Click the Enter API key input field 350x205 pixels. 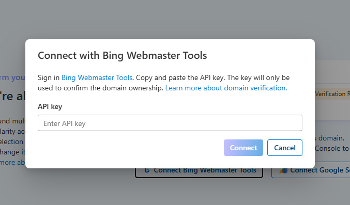(170, 123)
